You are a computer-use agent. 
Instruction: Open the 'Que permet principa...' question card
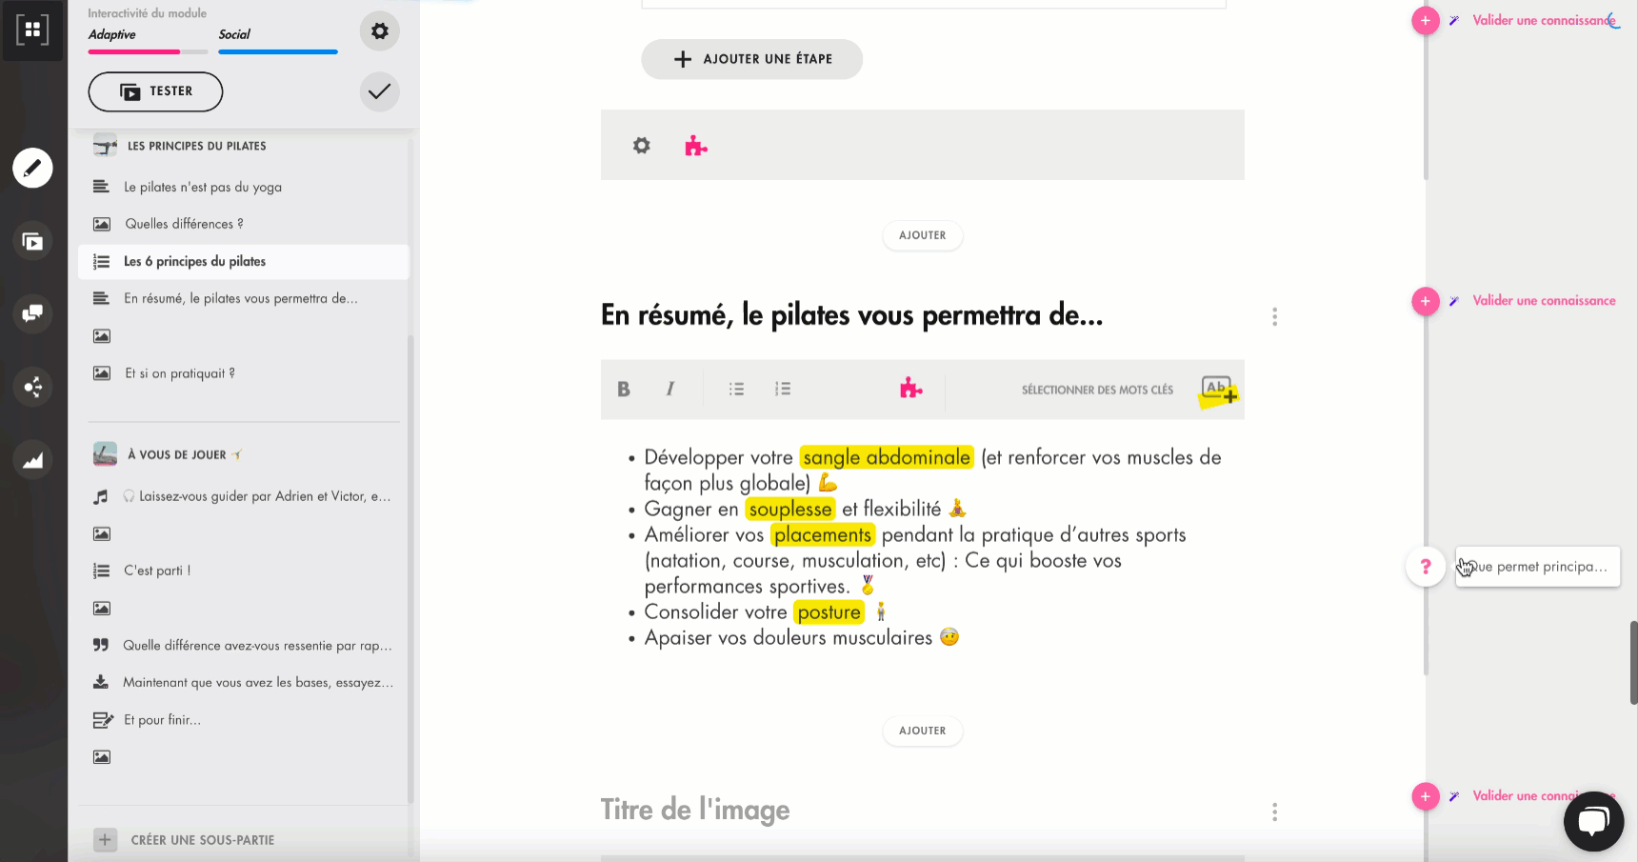click(x=1537, y=567)
